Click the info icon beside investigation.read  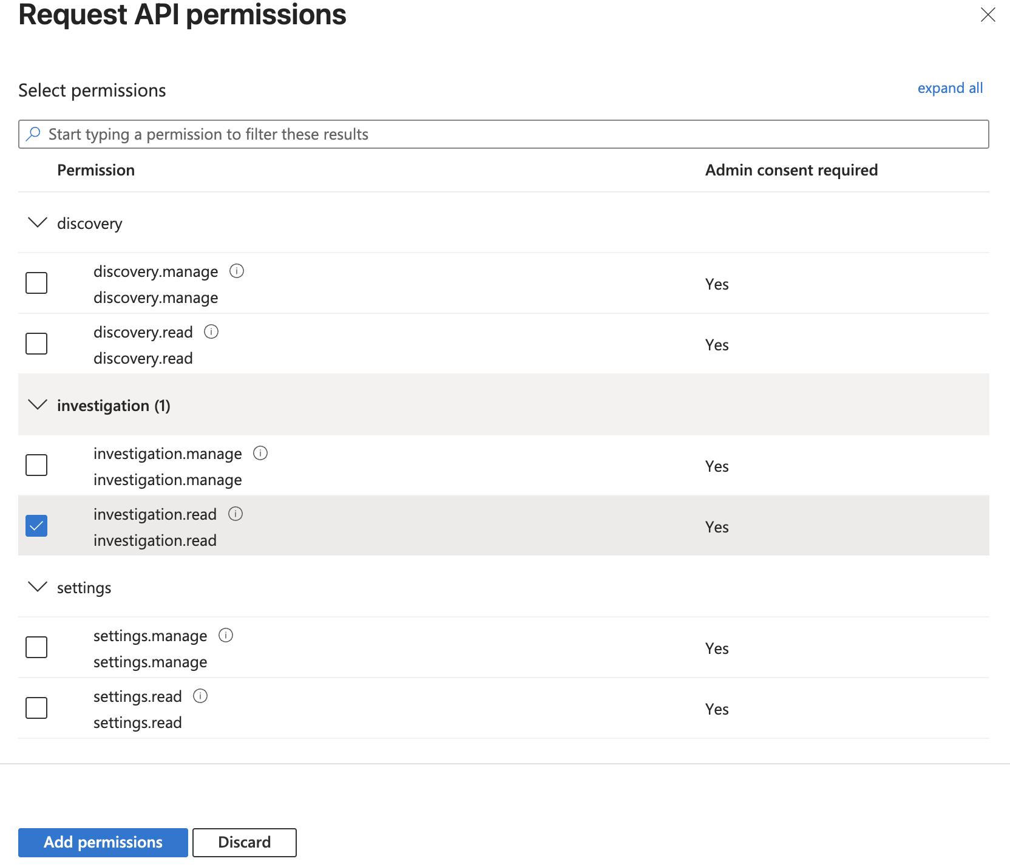coord(236,514)
